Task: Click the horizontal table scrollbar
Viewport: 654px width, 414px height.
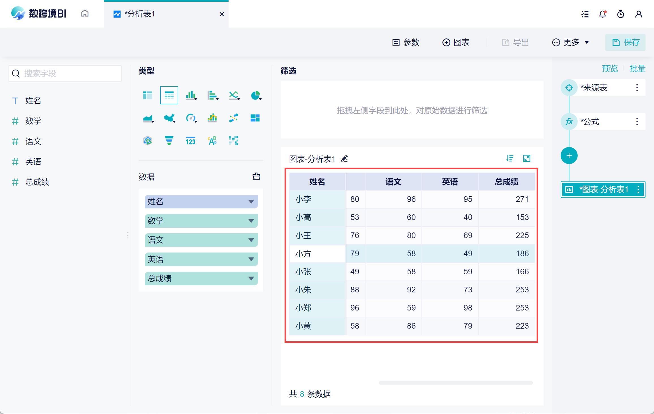Action: point(455,383)
